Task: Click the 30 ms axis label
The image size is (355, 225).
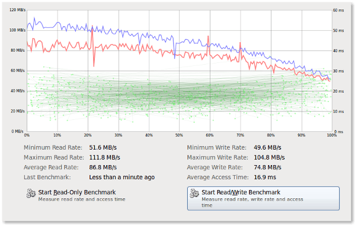Action: (338, 71)
